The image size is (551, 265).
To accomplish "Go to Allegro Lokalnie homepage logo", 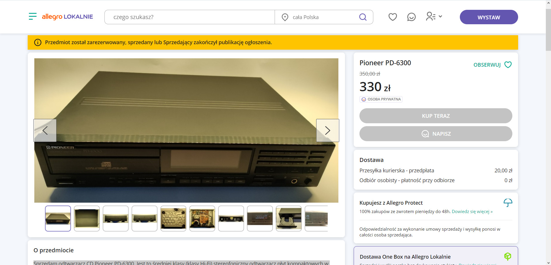I will point(68,17).
